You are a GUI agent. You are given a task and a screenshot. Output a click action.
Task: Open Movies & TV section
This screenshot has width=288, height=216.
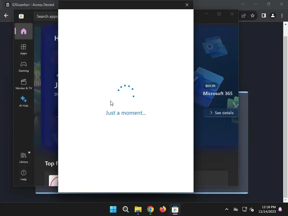pyautogui.click(x=24, y=84)
